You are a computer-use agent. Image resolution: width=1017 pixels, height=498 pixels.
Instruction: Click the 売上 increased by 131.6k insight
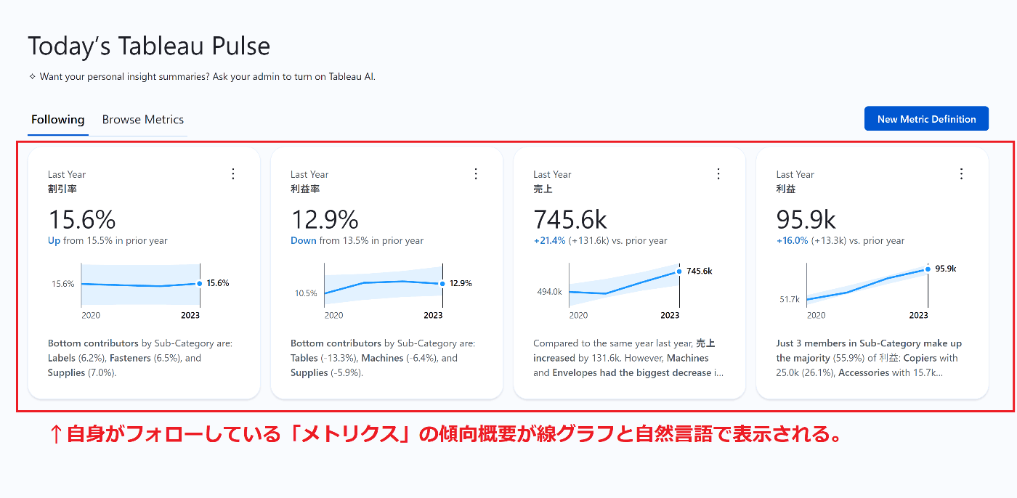coord(628,358)
